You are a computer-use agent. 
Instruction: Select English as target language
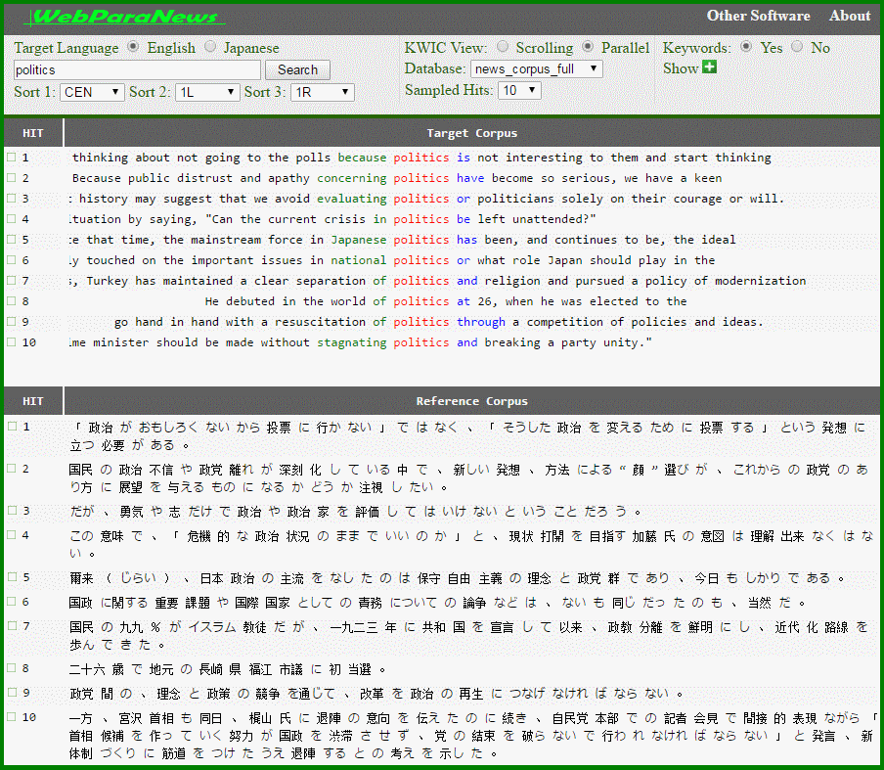point(134,47)
